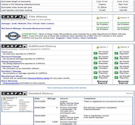The image size is (135, 125).
Task: Open the View Certificate link
Action: pos(89,38)
